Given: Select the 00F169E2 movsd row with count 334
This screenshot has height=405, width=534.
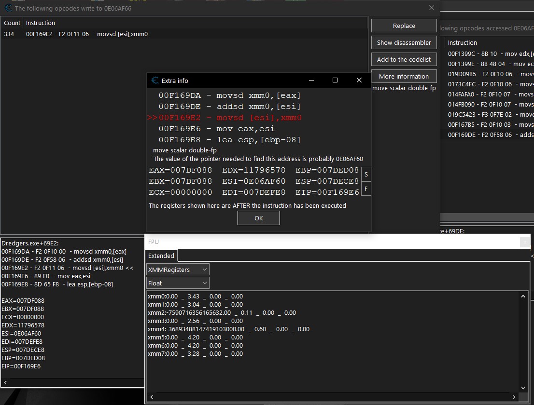Looking at the screenshot, I should [87, 34].
